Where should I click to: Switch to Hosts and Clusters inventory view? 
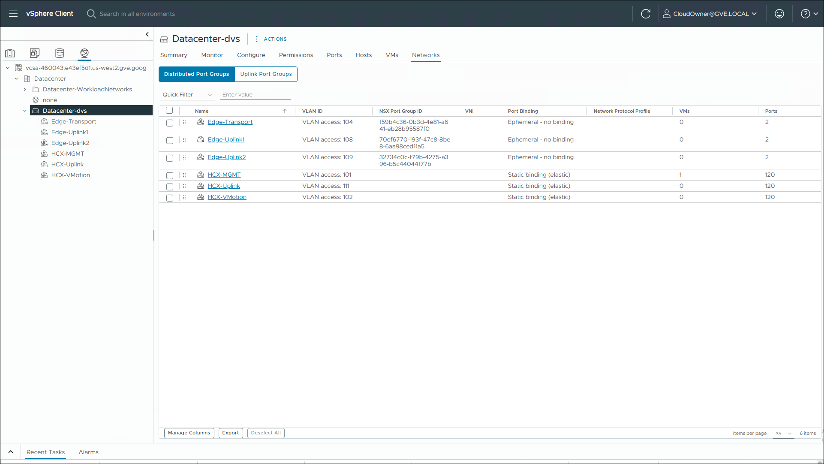click(10, 53)
